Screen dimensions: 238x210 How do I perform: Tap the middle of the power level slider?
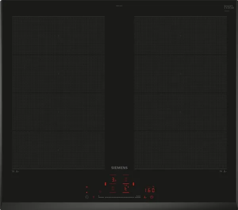click(x=119, y=197)
